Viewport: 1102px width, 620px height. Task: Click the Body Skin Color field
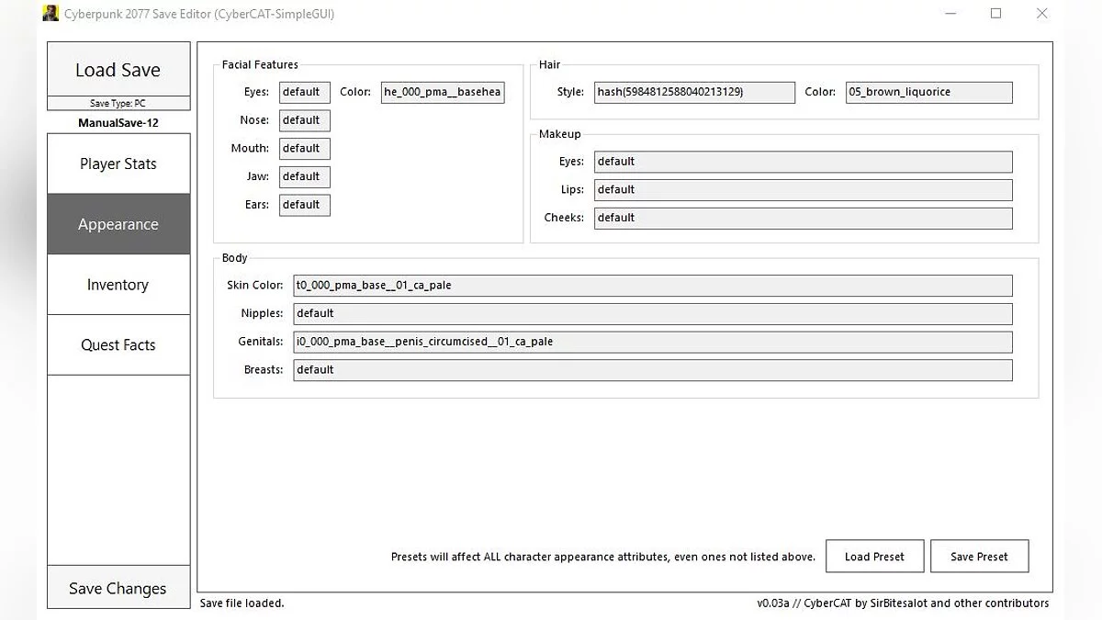652,286
